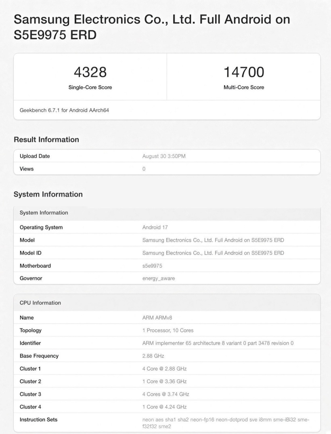Viewport: 331px width, 434px height.
Task: Select the 'ARM ARMv8' value
Action: [157, 318]
